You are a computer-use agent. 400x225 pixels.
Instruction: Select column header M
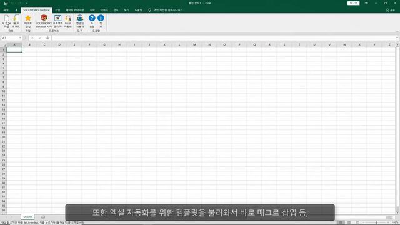point(194,44)
